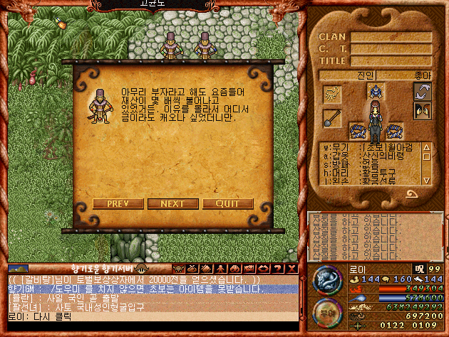Click the 呪 spell mode indicator
Screen dimensions: 449x337
coord(420,269)
